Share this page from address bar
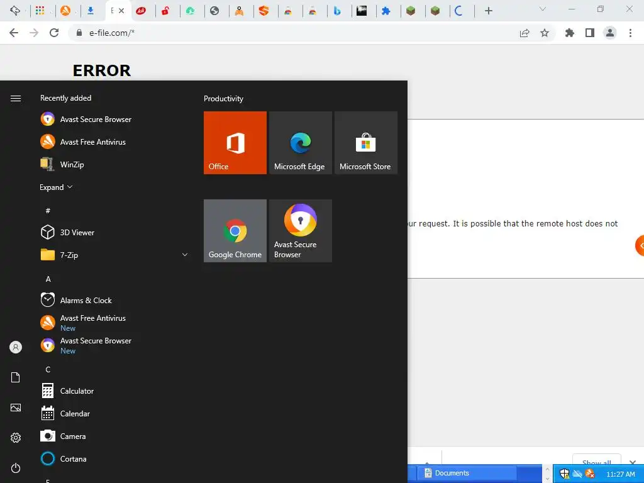 click(x=525, y=33)
